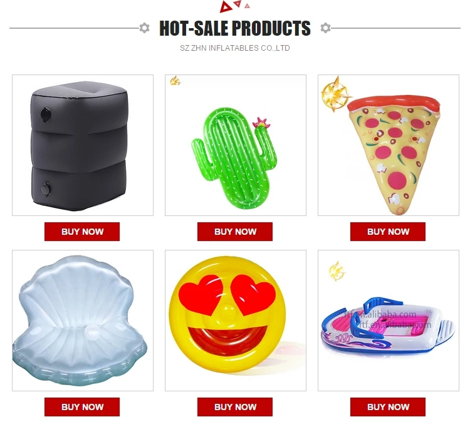Click BUY NOW for the cactus float
This screenshot has height=422, width=470.
[235, 232]
